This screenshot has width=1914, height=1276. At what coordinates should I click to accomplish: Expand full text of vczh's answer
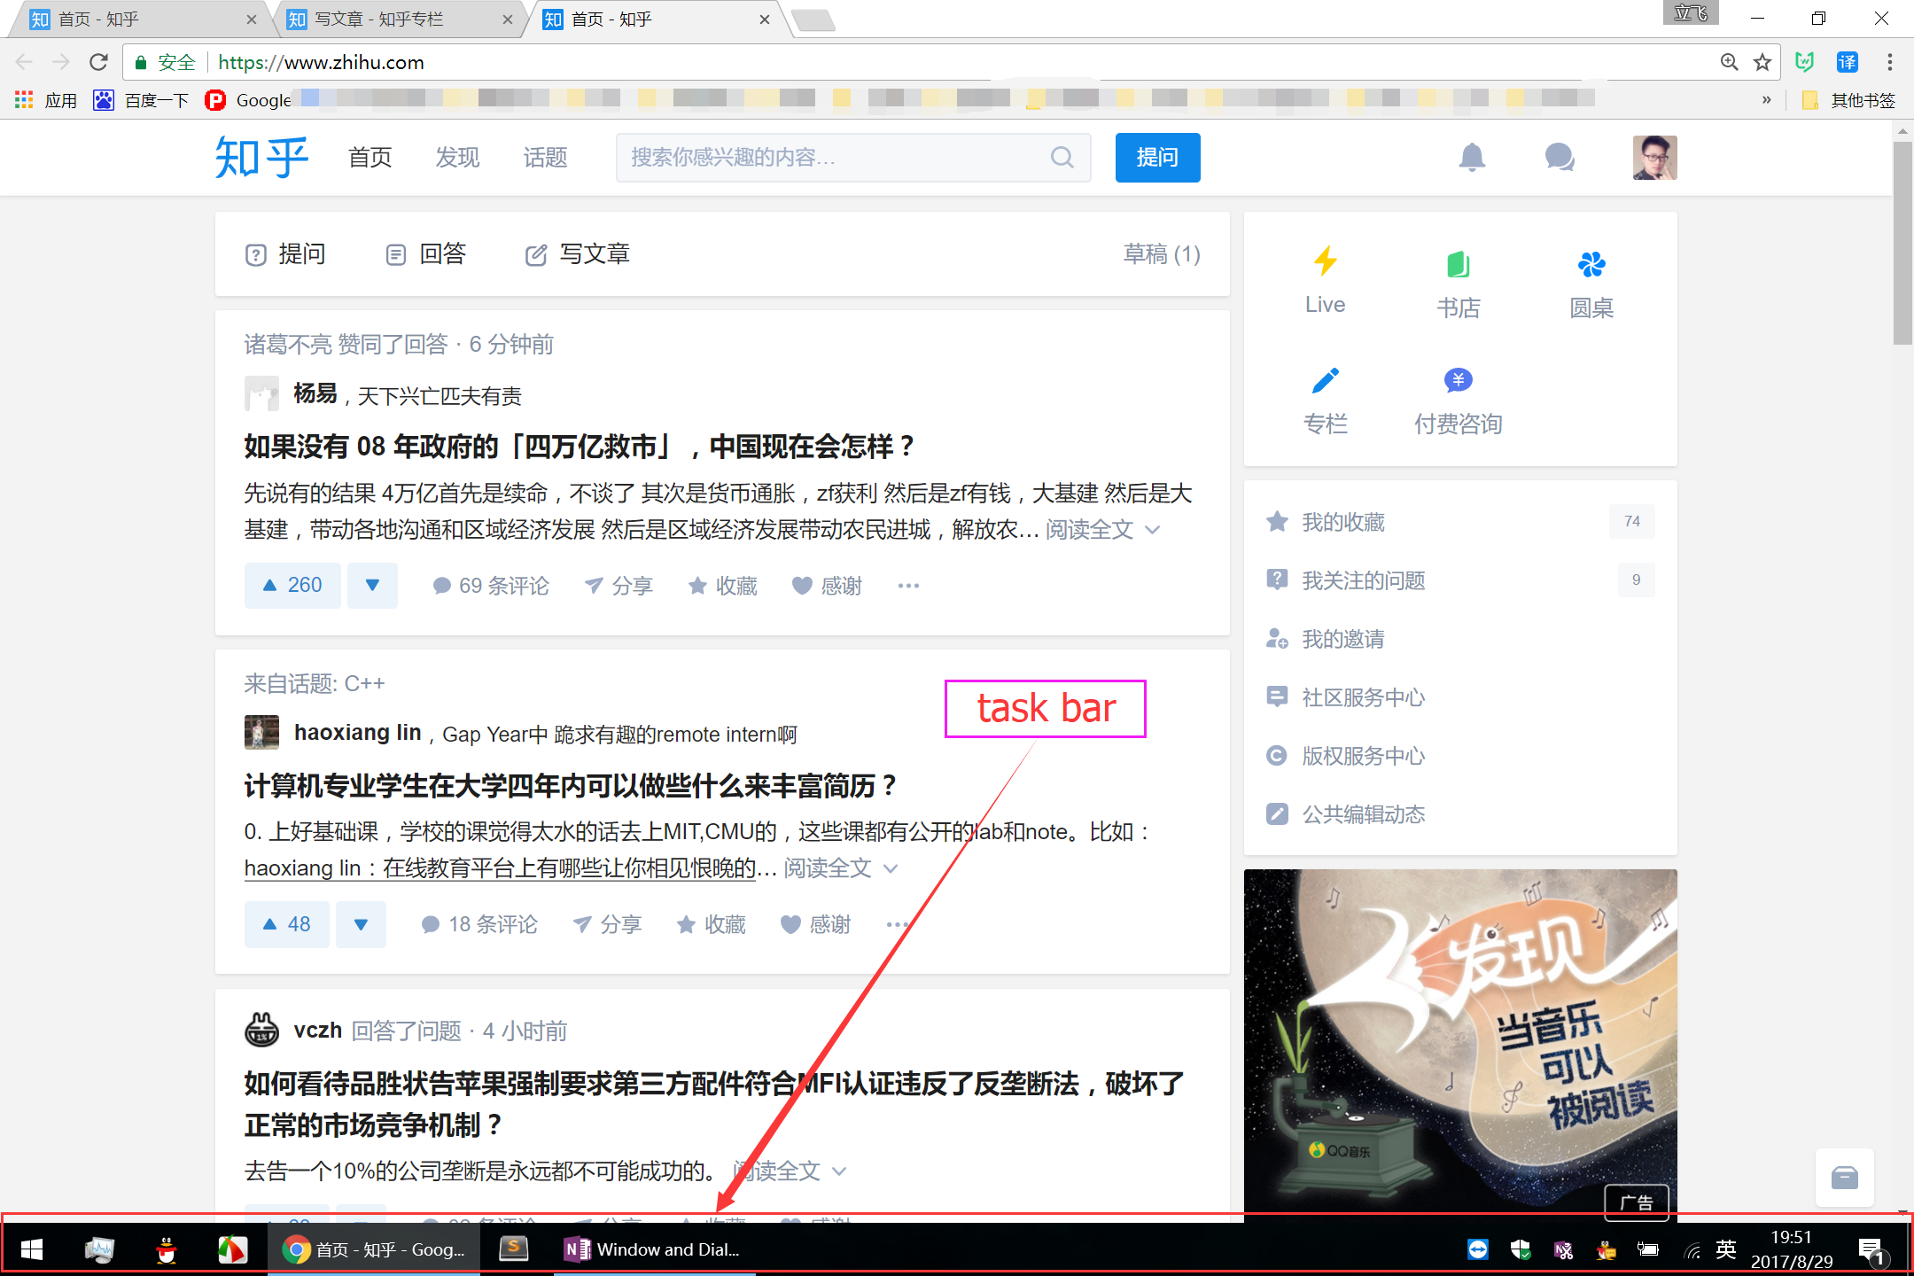(x=775, y=1170)
